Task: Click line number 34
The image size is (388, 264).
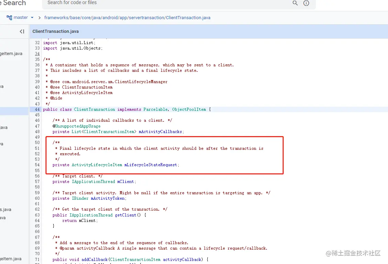Action: pos(37,54)
